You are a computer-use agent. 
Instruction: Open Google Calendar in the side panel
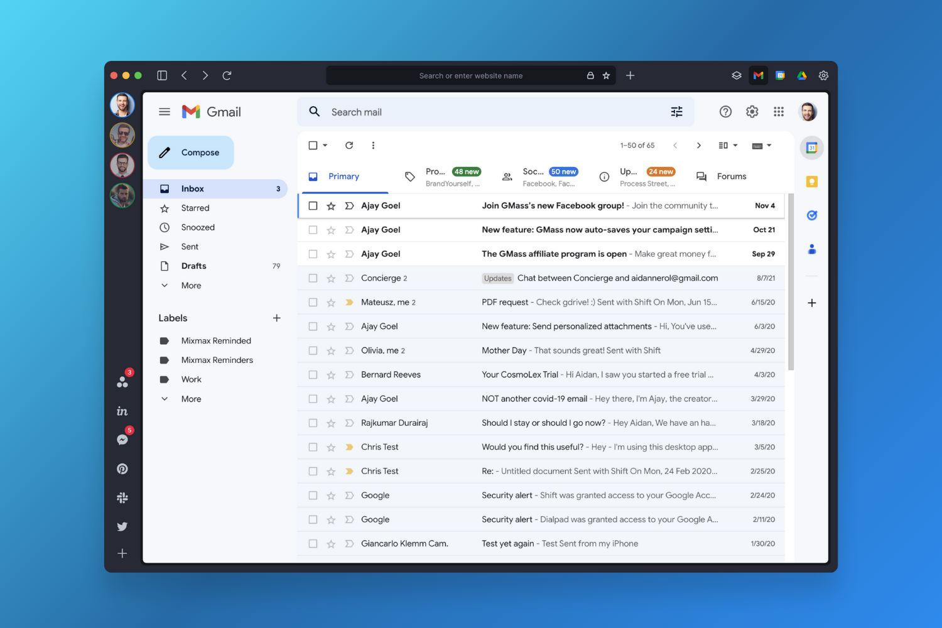click(811, 148)
